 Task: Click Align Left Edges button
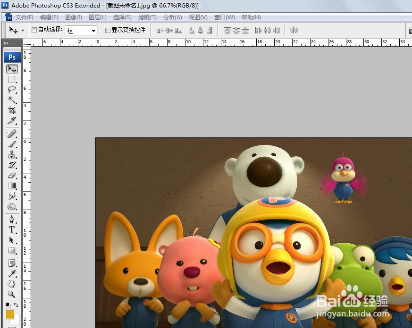point(191,31)
